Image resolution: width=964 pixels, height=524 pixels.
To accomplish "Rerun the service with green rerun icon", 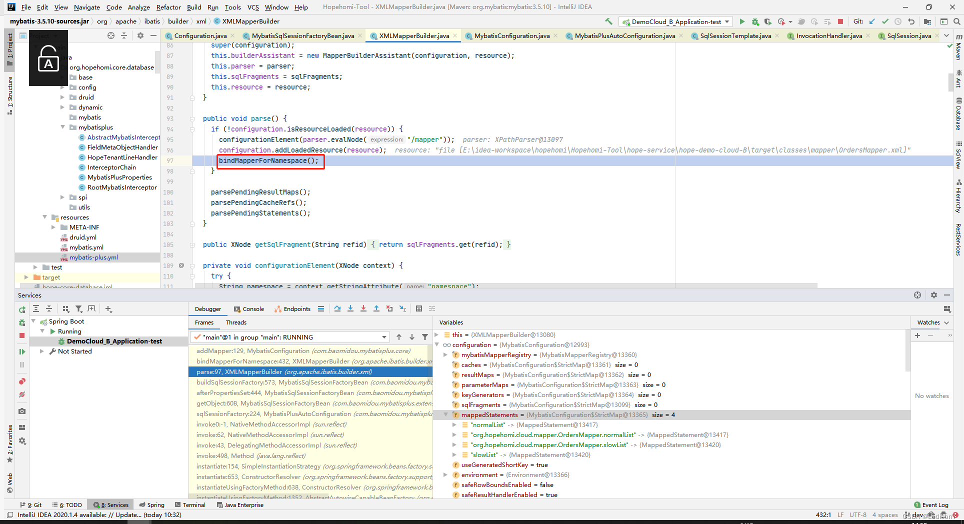I will pyautogui.click(x=22, y=309).
